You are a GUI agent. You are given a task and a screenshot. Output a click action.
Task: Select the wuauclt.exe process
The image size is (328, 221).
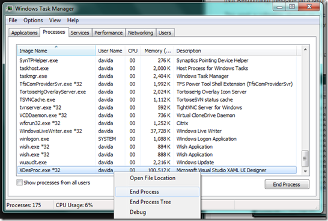click(x=157, y=163)
